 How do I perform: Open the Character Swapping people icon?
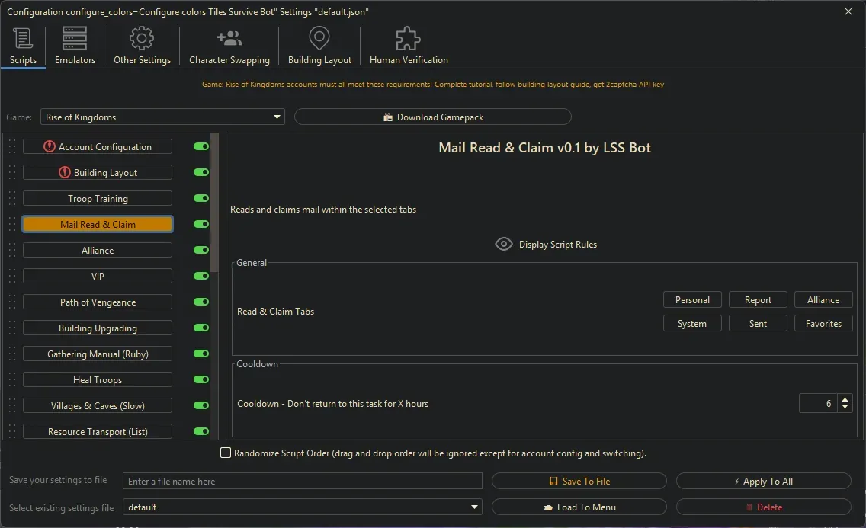tap(229, 37)
